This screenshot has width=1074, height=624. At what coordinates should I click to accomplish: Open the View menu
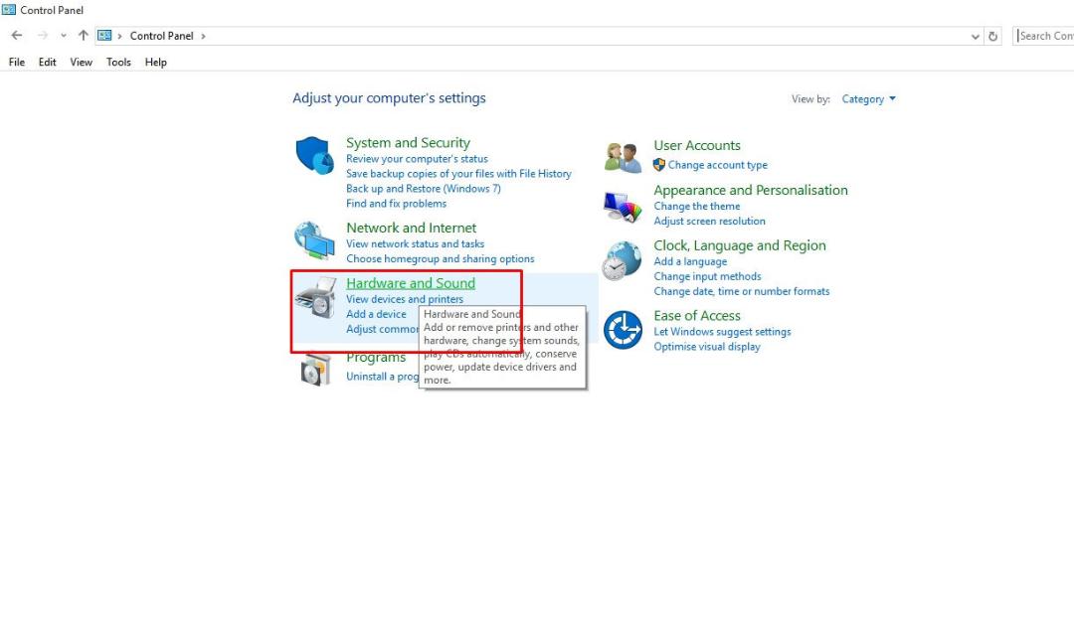click(81, 63)
